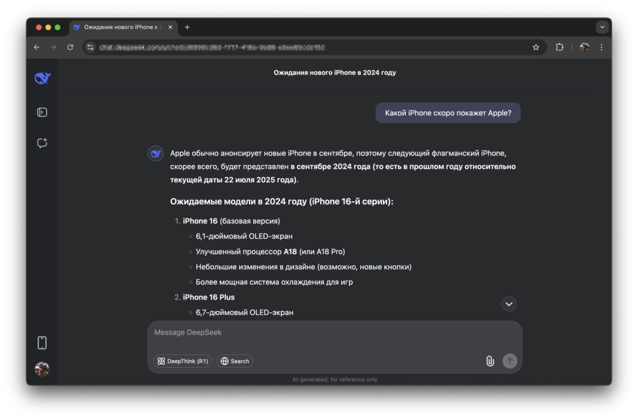The height and width of the screenshot is (420, 638).
Task: Toggle DeepThink (R1) mode
Action: (182, 361)
